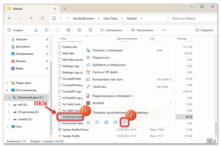Expand the CD-дисковод (E:) node
Image resolution: width=221 pixels, height=147 pixels.
coord(9,112)
